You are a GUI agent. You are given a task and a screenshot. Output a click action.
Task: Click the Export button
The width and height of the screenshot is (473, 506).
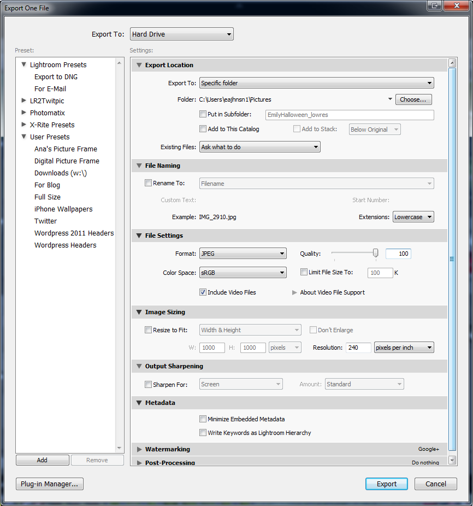[387, 484]
